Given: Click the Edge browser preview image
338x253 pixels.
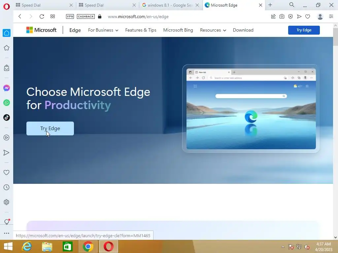Looking at the screenshot, I should point(251,109).
